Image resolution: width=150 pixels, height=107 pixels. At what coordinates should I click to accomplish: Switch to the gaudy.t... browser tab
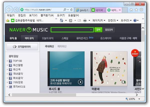click(x=82, y=10)
